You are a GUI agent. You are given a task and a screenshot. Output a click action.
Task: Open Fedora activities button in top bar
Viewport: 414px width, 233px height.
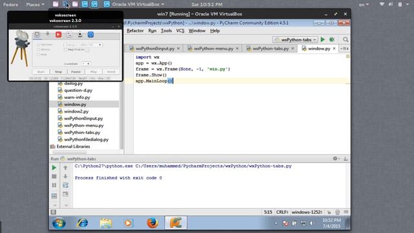(x=10, y=5)
